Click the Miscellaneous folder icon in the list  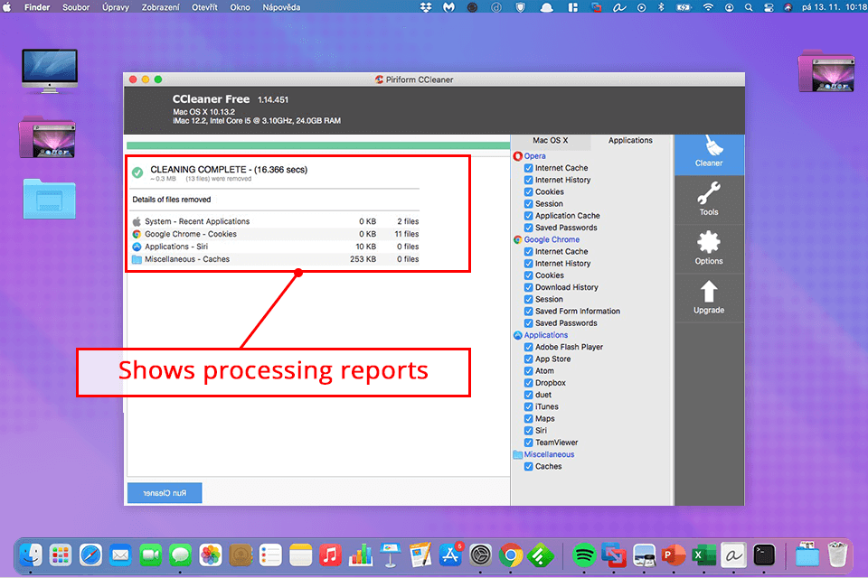[x=518, y=454]
